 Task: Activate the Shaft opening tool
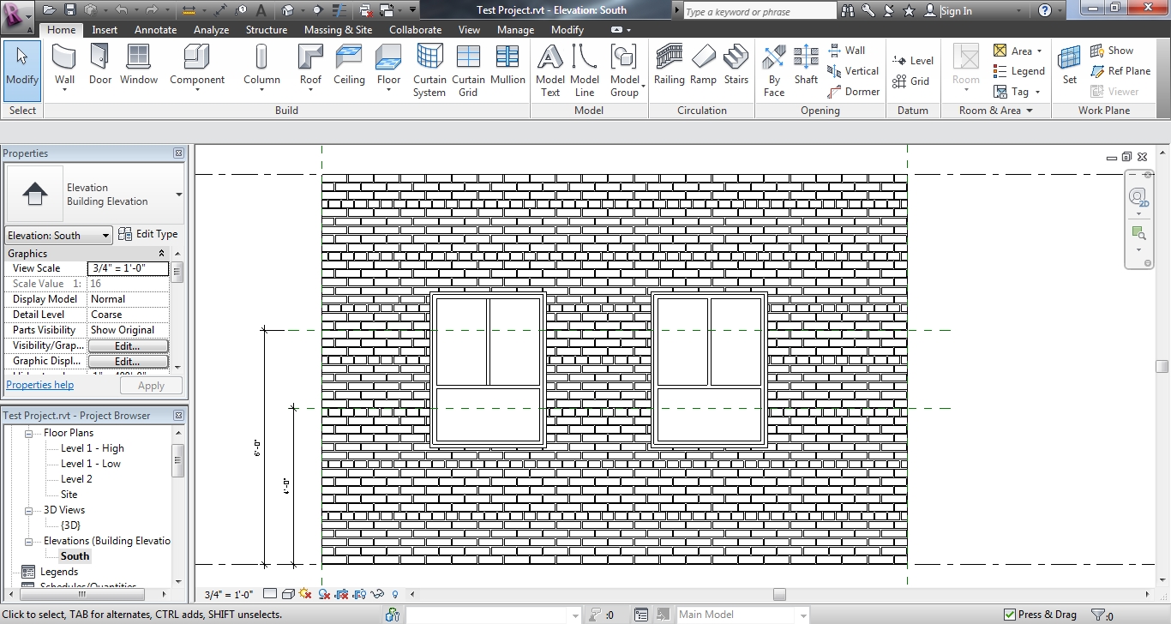pyautogui.click(x=806, y=66)
